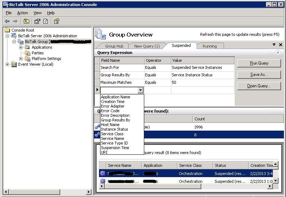Collapse the Query Expression section chevron
Screen dimensions: 286x197
coord(278,53)
